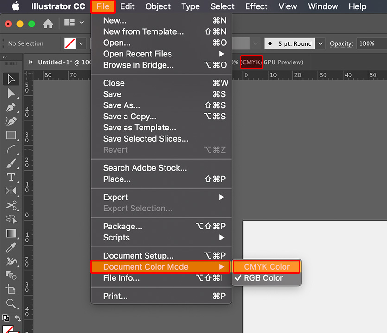This screenshot has height=333, width=387.
Task: Select the Zoom tool magnifier
Action: 11,303
